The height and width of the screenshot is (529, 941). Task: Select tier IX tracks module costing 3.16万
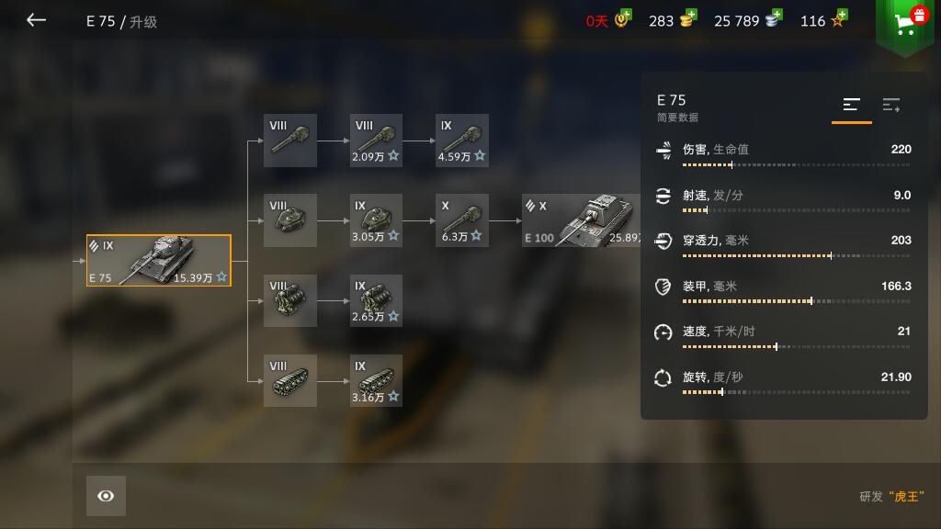tap(376, 380)
